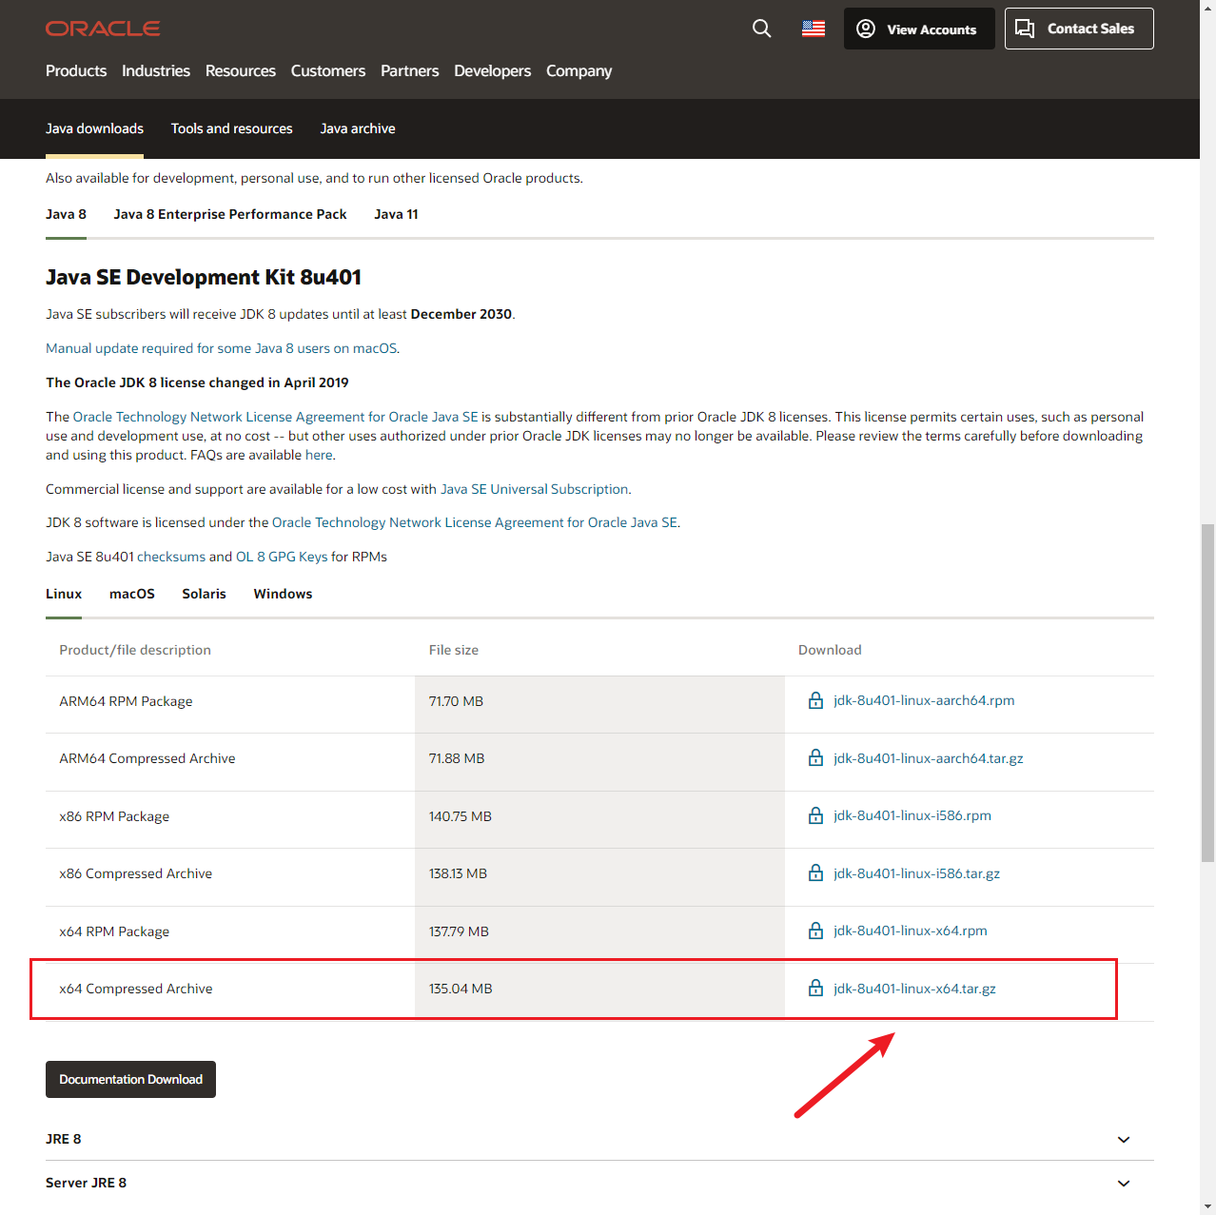Click the lock icon for jdk-8u401-linux-x64.rpm
The image size is (1216, 1215).
pos(815,931)
